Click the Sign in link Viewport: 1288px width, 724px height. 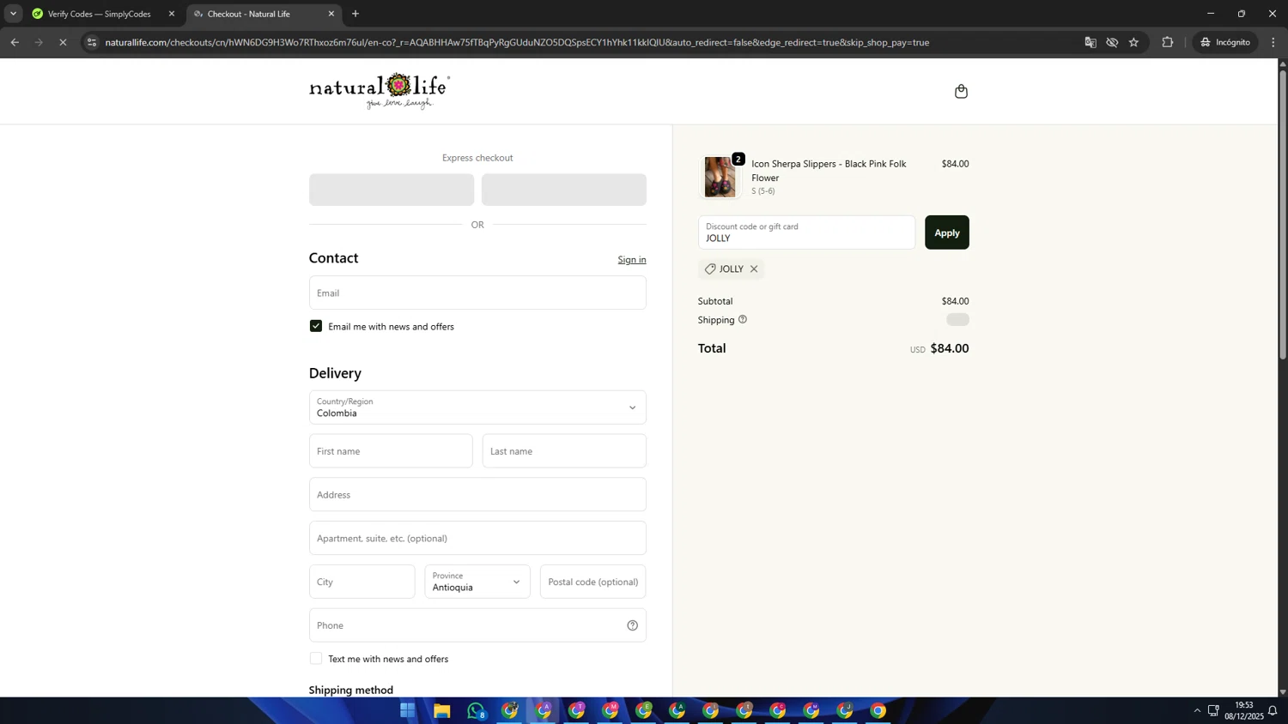point(631,260)
